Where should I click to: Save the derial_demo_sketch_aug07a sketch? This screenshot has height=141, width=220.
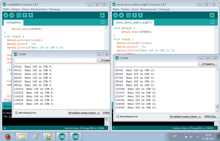(x=140, y=15)
